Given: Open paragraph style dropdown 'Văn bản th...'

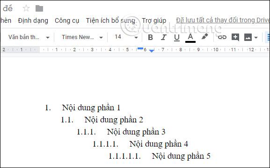Looking at the screenshot, I should (29, 37).
